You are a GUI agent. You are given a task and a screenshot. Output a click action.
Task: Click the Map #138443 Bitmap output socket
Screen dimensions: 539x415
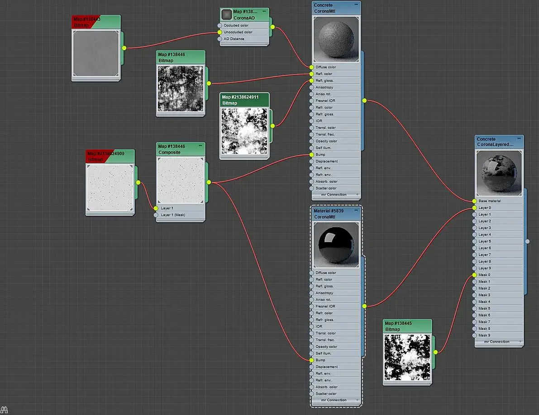[x=124, y=48]
